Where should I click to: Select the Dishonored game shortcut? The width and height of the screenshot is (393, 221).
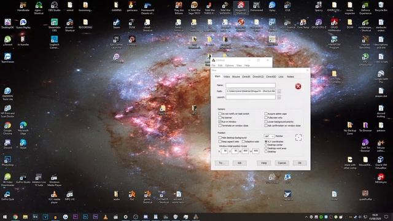257,7
